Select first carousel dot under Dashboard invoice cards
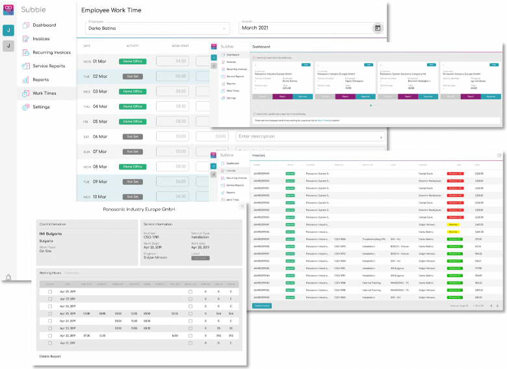This screenshot has width=507, height=369. point(370,106)
